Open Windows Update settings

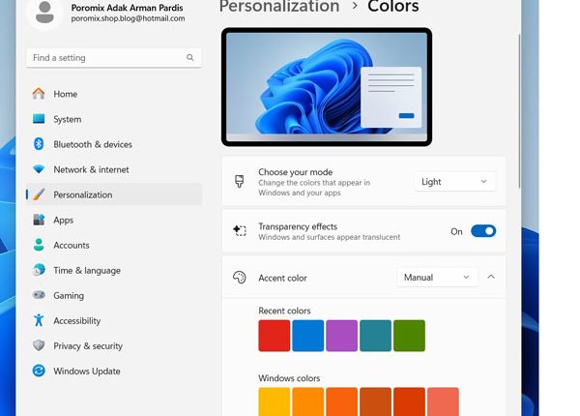(114, 371)
